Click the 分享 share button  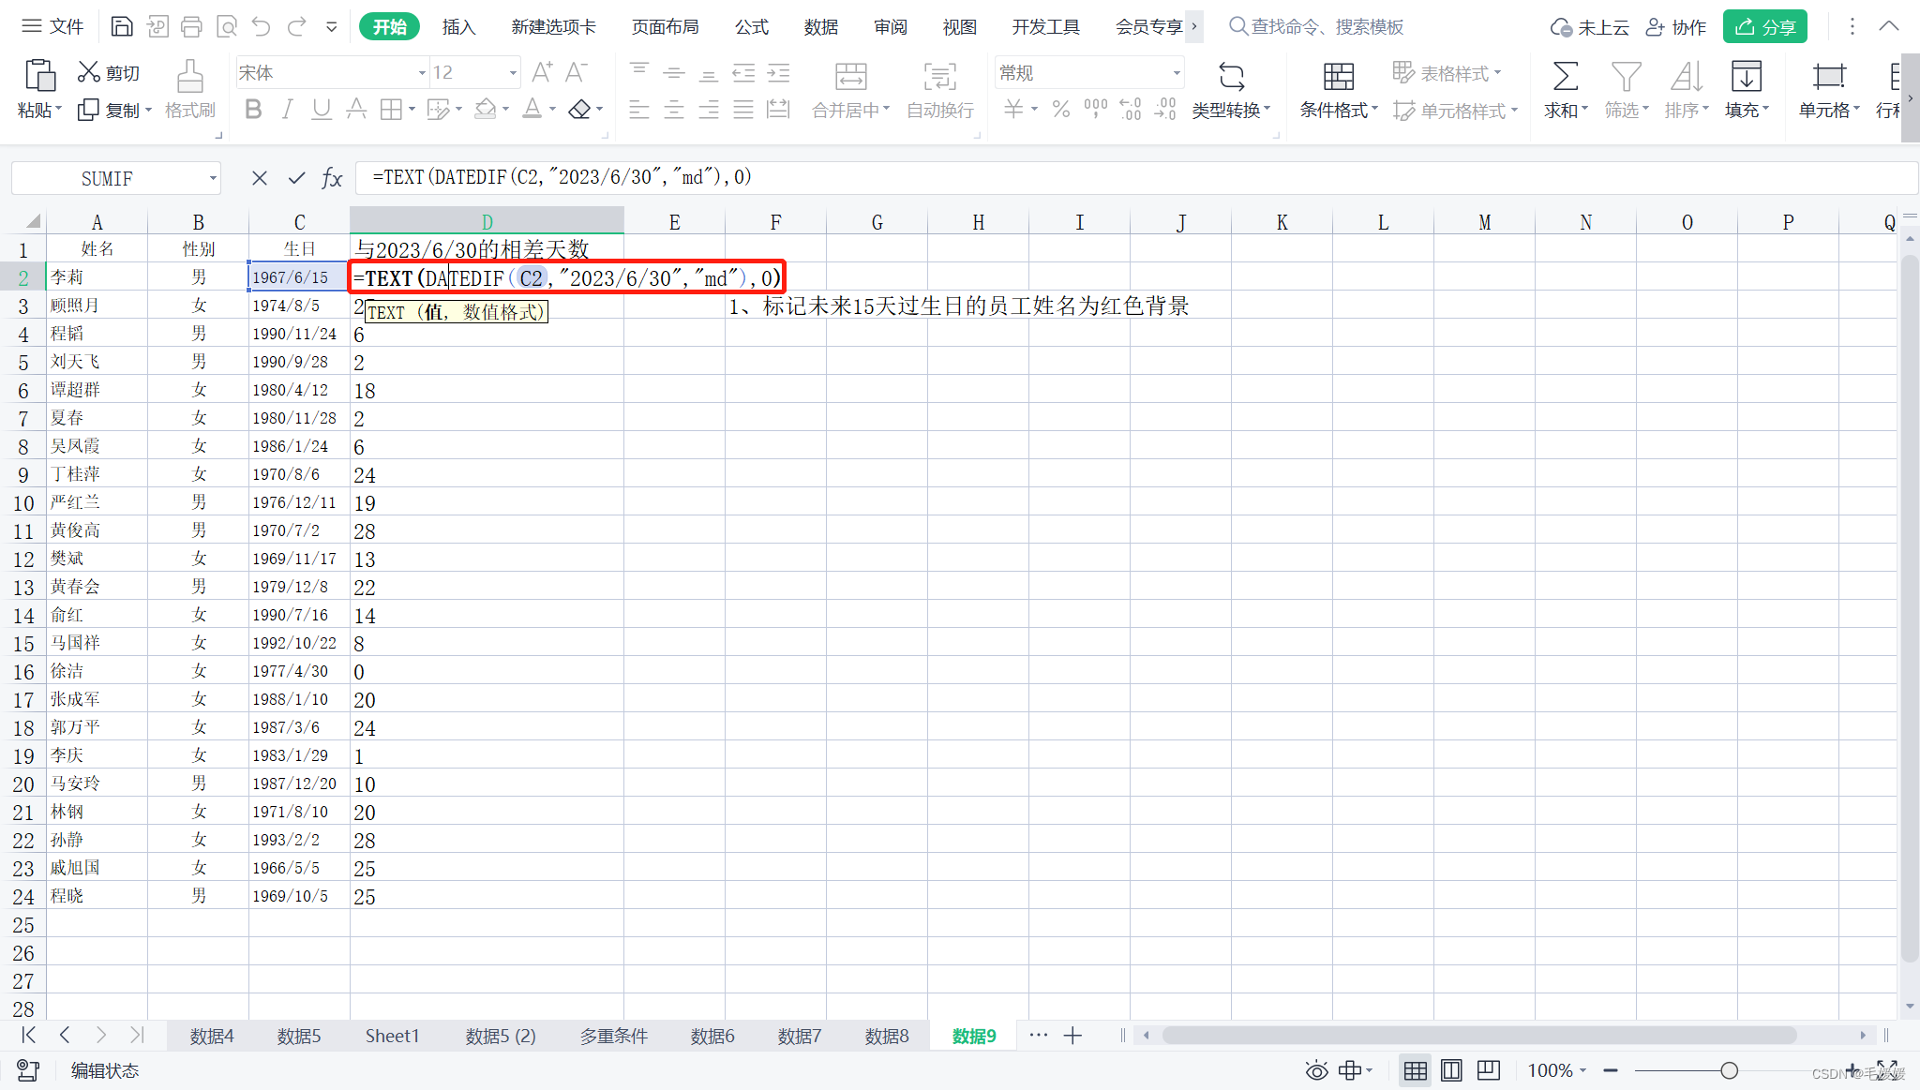click(1764, 27)
